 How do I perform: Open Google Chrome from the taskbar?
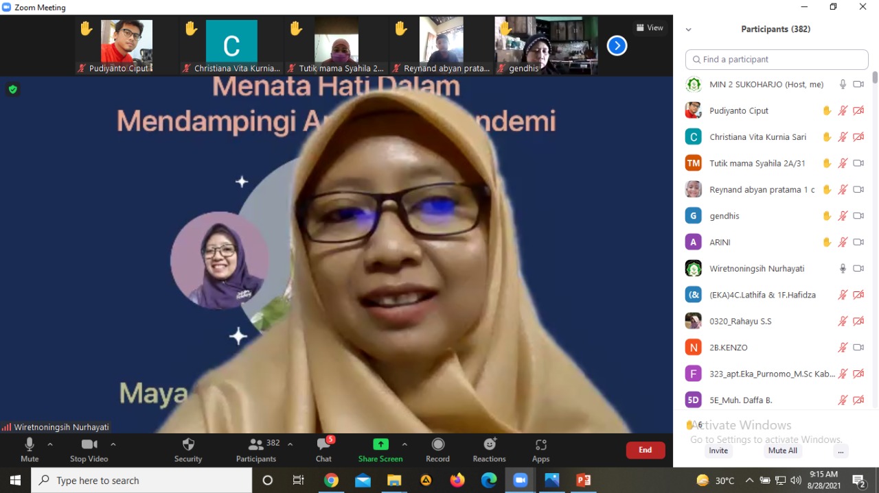(x=331, y=480)
